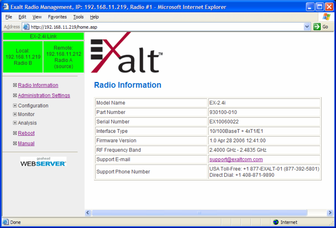Open the Tools menu
The height and width of the screenshot is (228, 336).
pyautogui.click(x=79, y=17)
